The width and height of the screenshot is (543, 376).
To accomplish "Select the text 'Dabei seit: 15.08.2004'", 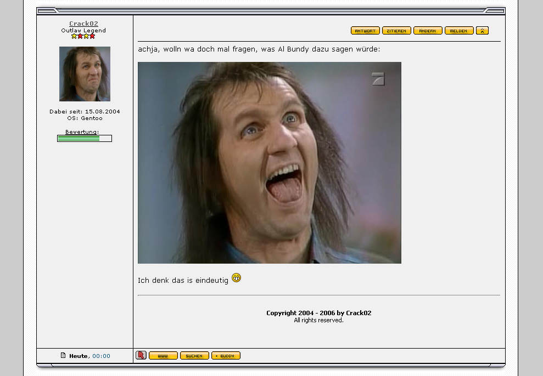I will click(x=85, y=112).
